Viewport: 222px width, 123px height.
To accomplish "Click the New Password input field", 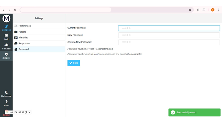I will [169, 35].
